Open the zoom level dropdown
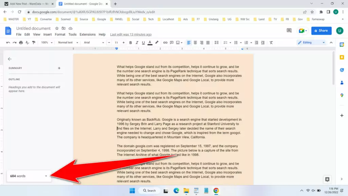348x196 pixels. coord(47,43)
